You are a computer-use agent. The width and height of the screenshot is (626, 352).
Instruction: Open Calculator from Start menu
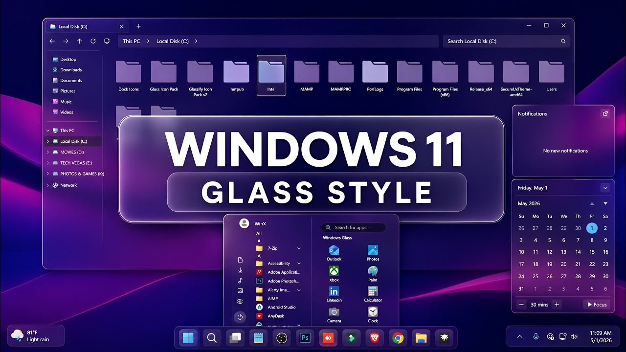click(373, 294)
